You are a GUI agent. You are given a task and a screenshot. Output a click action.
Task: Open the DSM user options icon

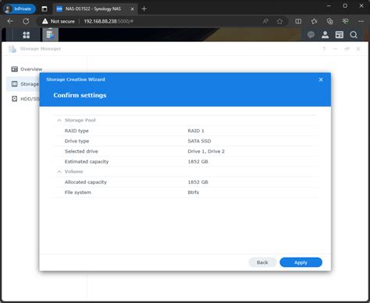pos(325,35)
